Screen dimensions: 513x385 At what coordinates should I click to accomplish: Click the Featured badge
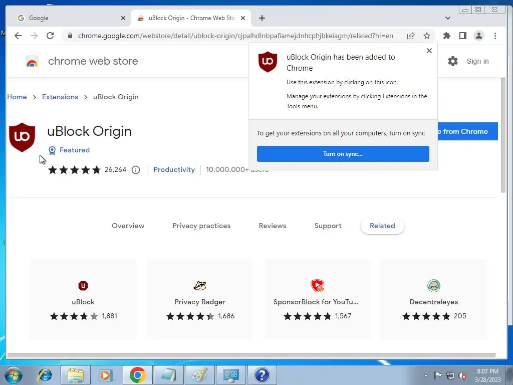(69, 150)
